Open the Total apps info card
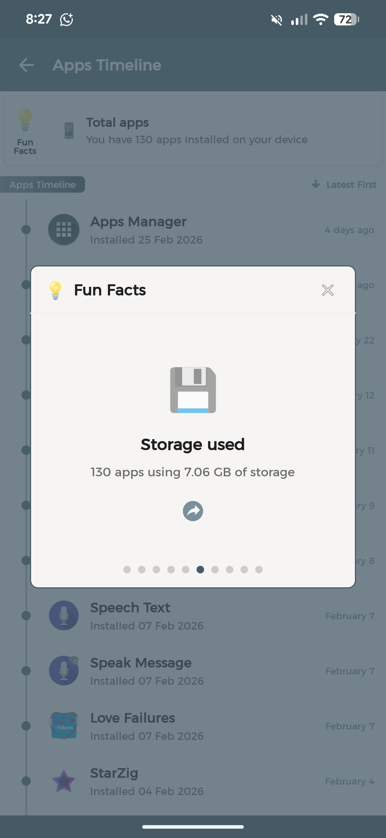The image size is (386, 838). pos(197,131)
